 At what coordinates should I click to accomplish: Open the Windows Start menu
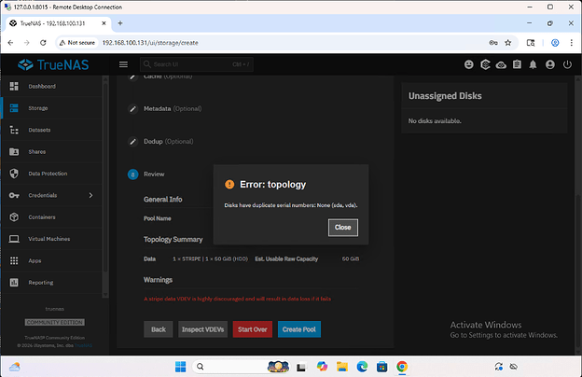(180, 367)
